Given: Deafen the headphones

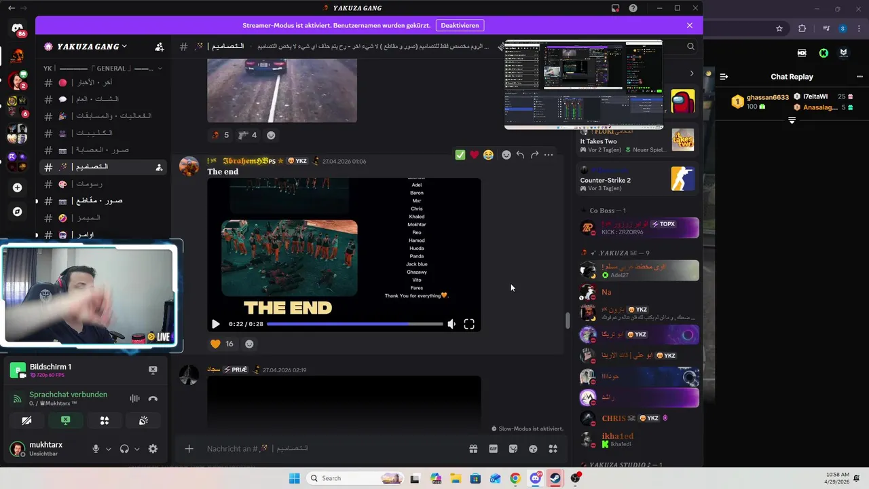Looking at the screenshot, I should [124, 449].
